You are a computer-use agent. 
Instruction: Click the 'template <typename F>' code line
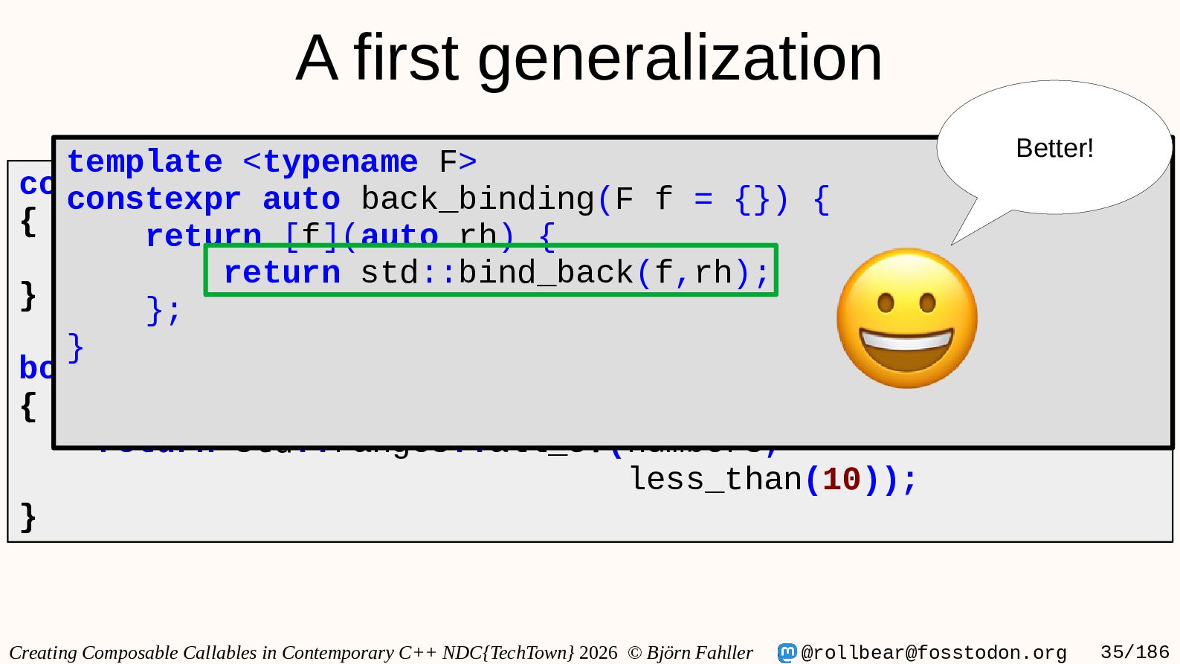pyautogui.click(x=272, y=162)
